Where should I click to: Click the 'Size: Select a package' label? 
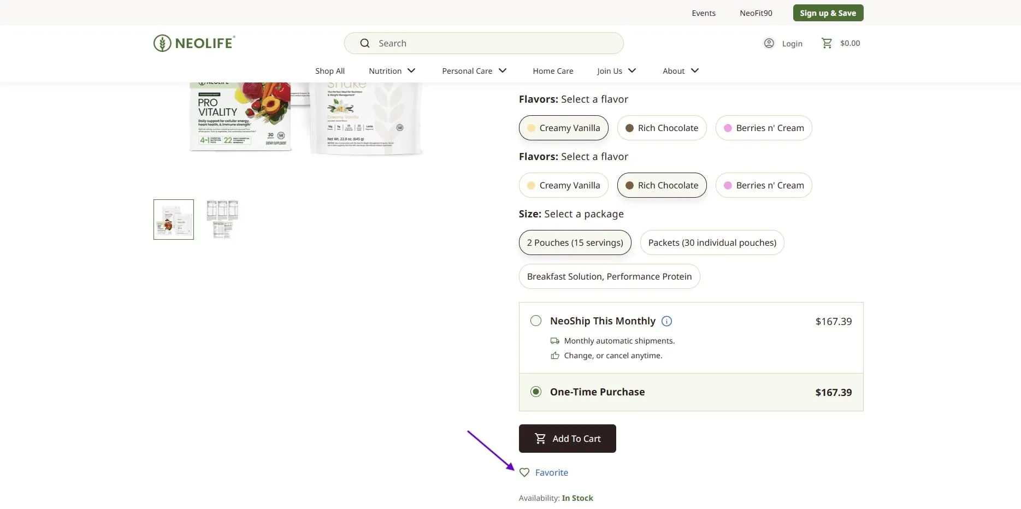click(571, 214)
